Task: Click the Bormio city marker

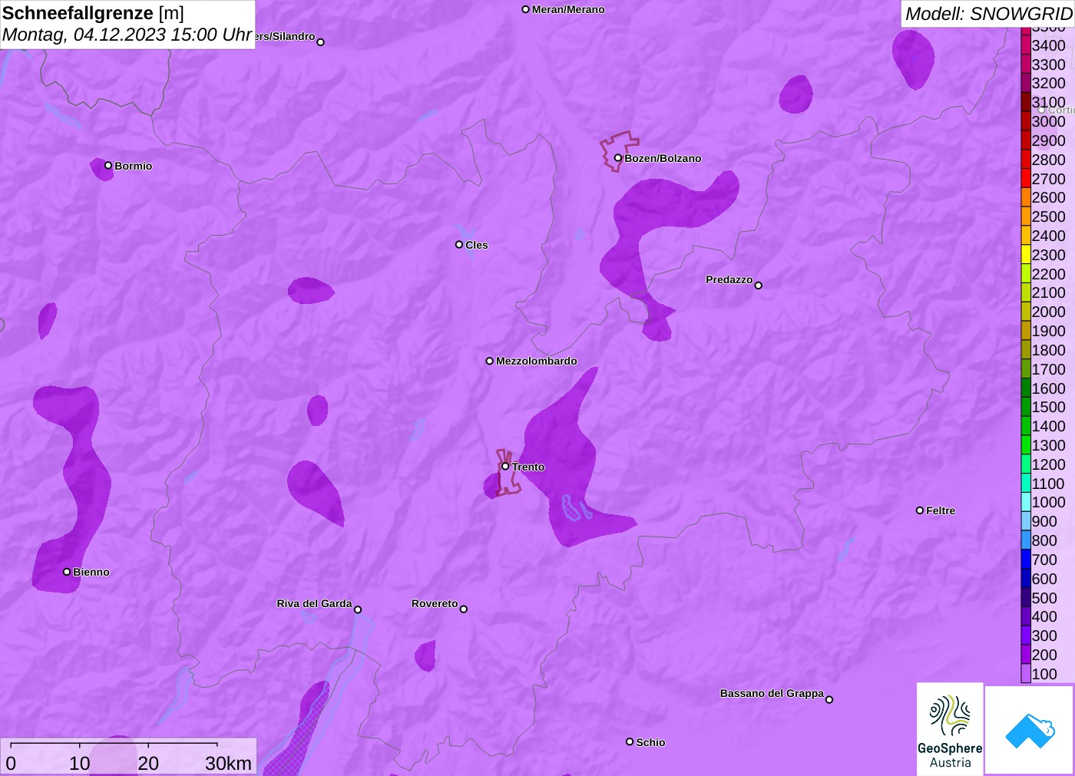Action: click(x=108, y=166)
